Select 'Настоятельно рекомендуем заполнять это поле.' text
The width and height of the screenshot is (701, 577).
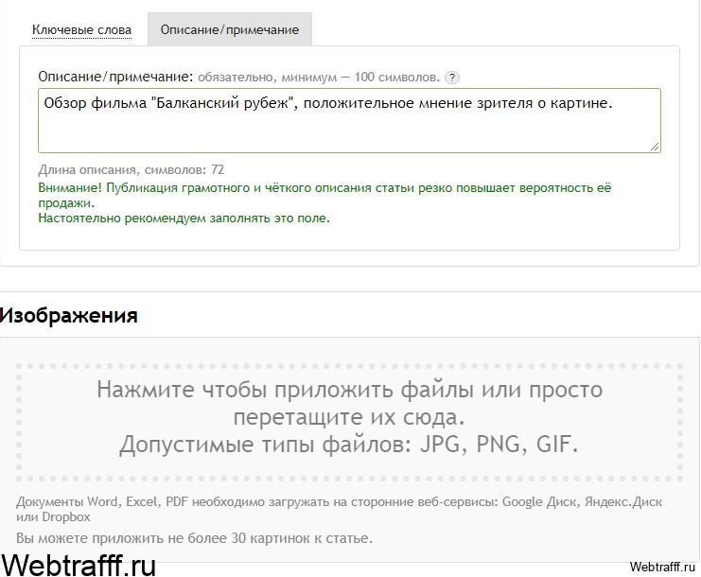coord(184,219)
